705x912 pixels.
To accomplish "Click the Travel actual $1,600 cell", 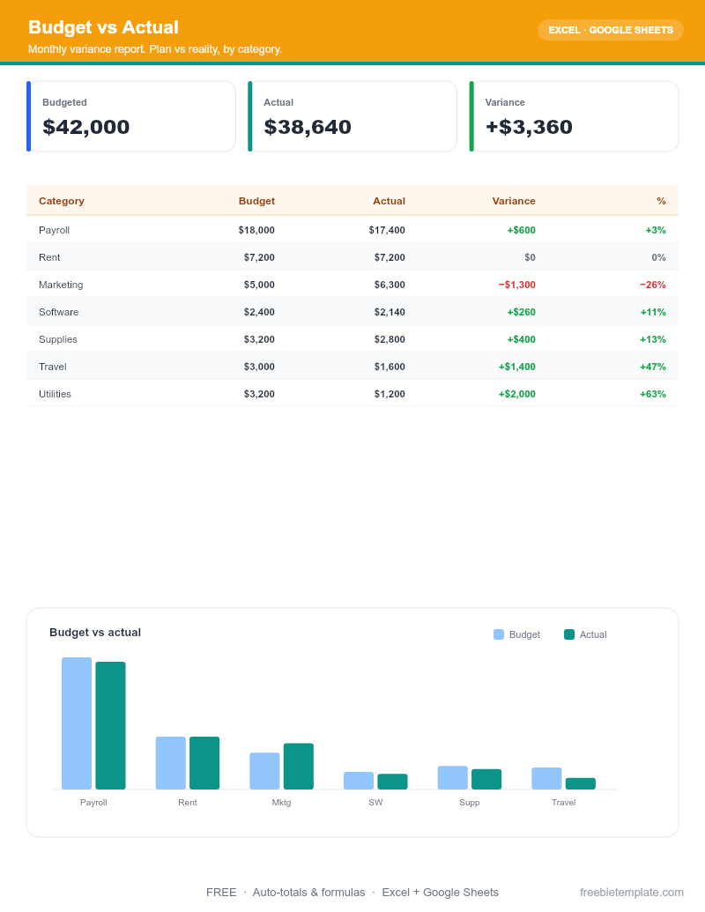I will click(x=390, y=367).
